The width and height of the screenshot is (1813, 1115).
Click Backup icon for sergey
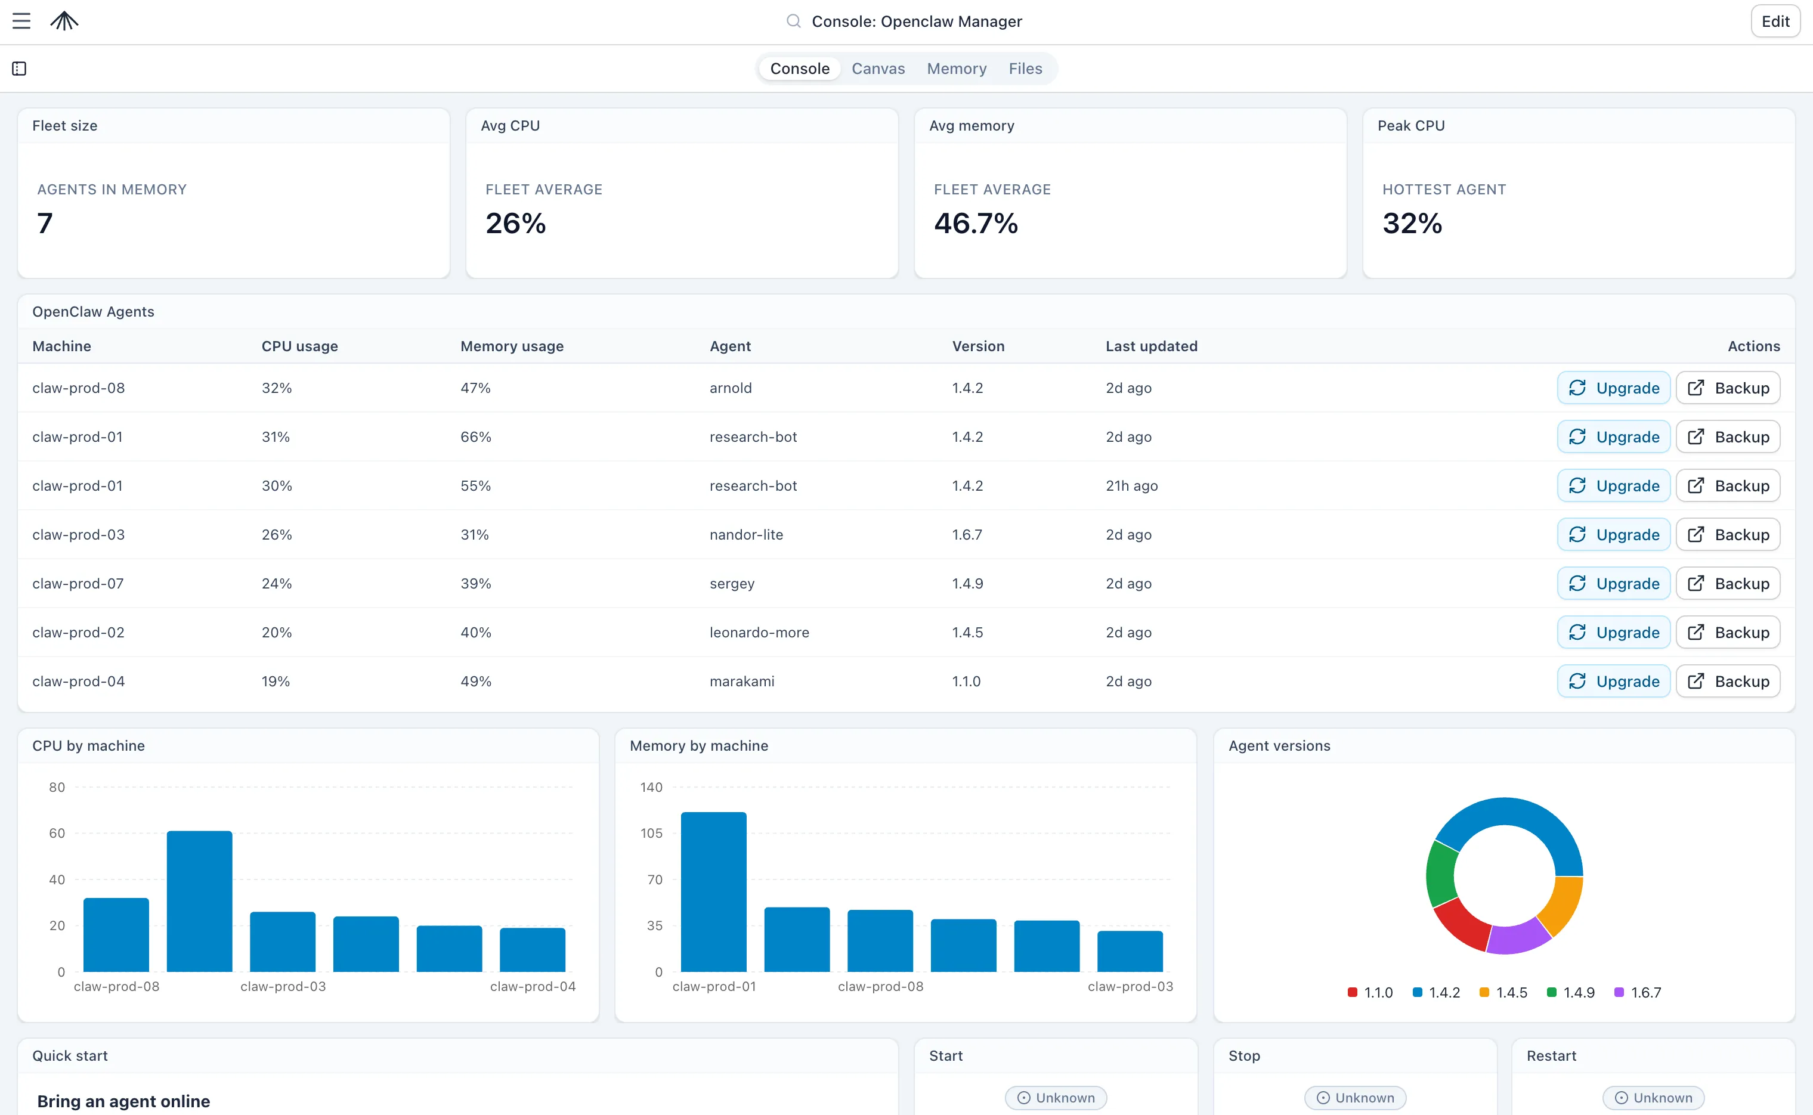[x=1696, y=583]
